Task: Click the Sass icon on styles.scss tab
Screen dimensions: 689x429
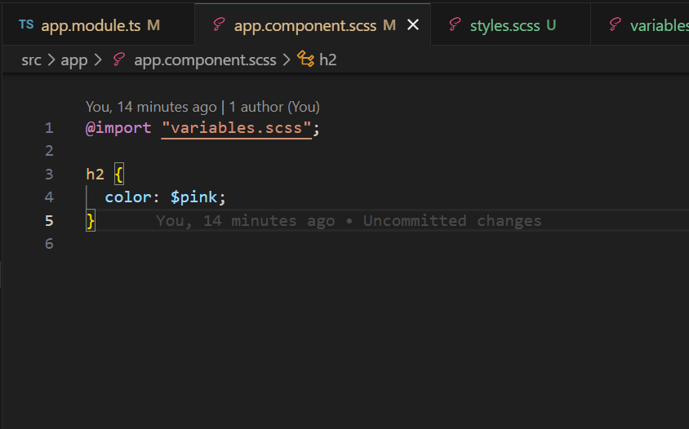Action: coord(455,25)
